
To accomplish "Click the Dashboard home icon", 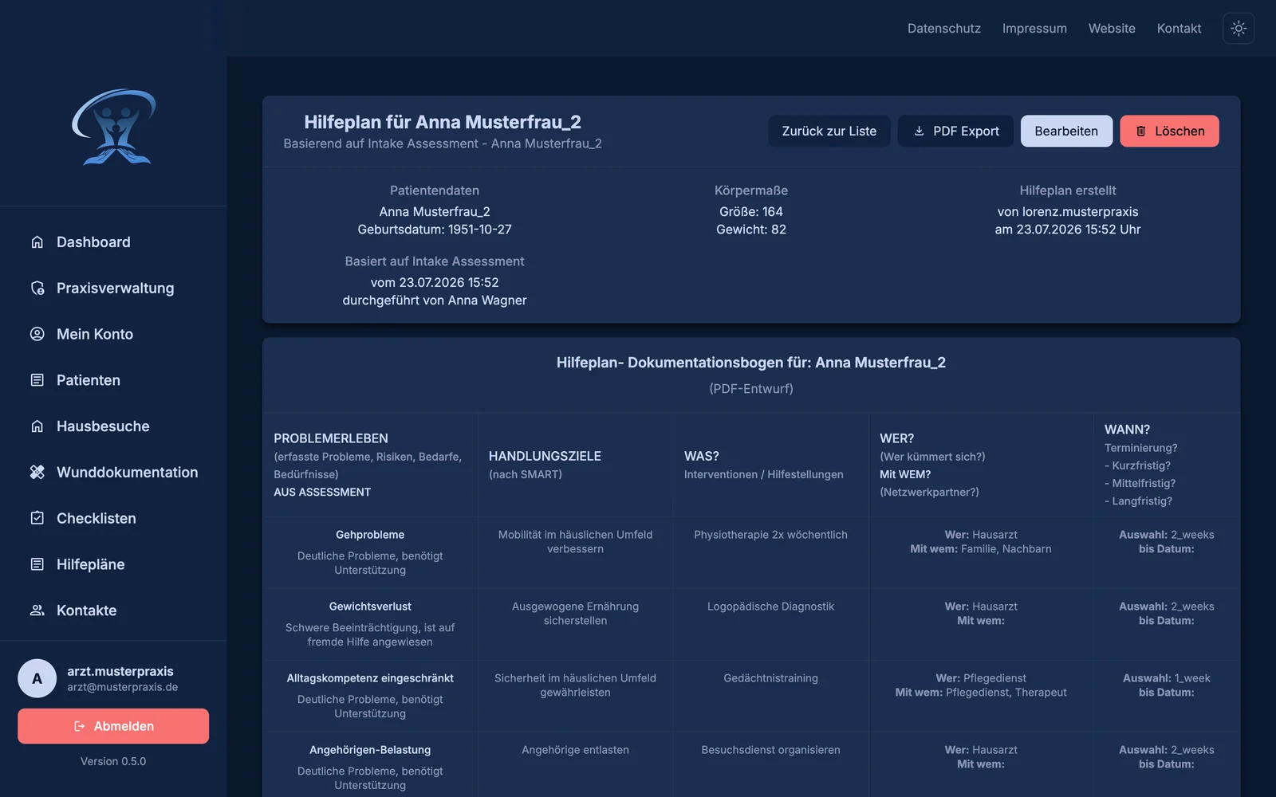I will [37, 241].
